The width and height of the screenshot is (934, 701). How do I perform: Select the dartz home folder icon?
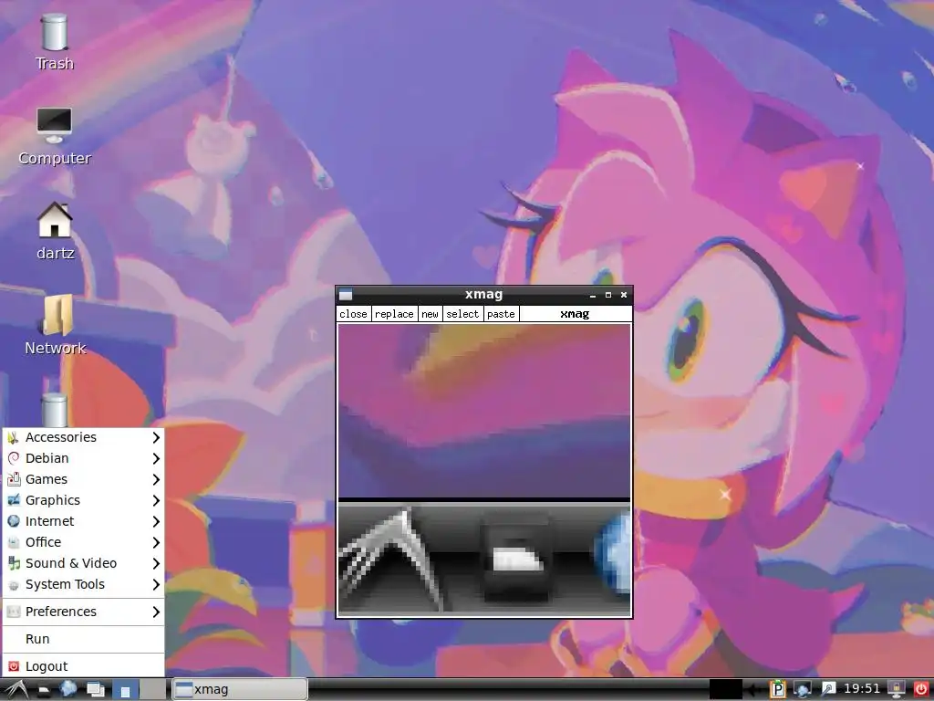click(55, 230)
